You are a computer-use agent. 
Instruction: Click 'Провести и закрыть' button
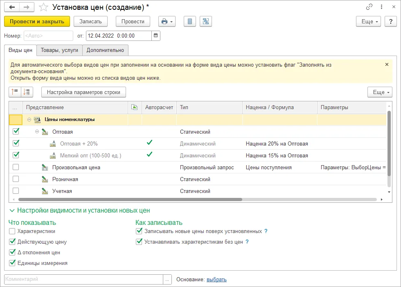[x=37, y=22]
